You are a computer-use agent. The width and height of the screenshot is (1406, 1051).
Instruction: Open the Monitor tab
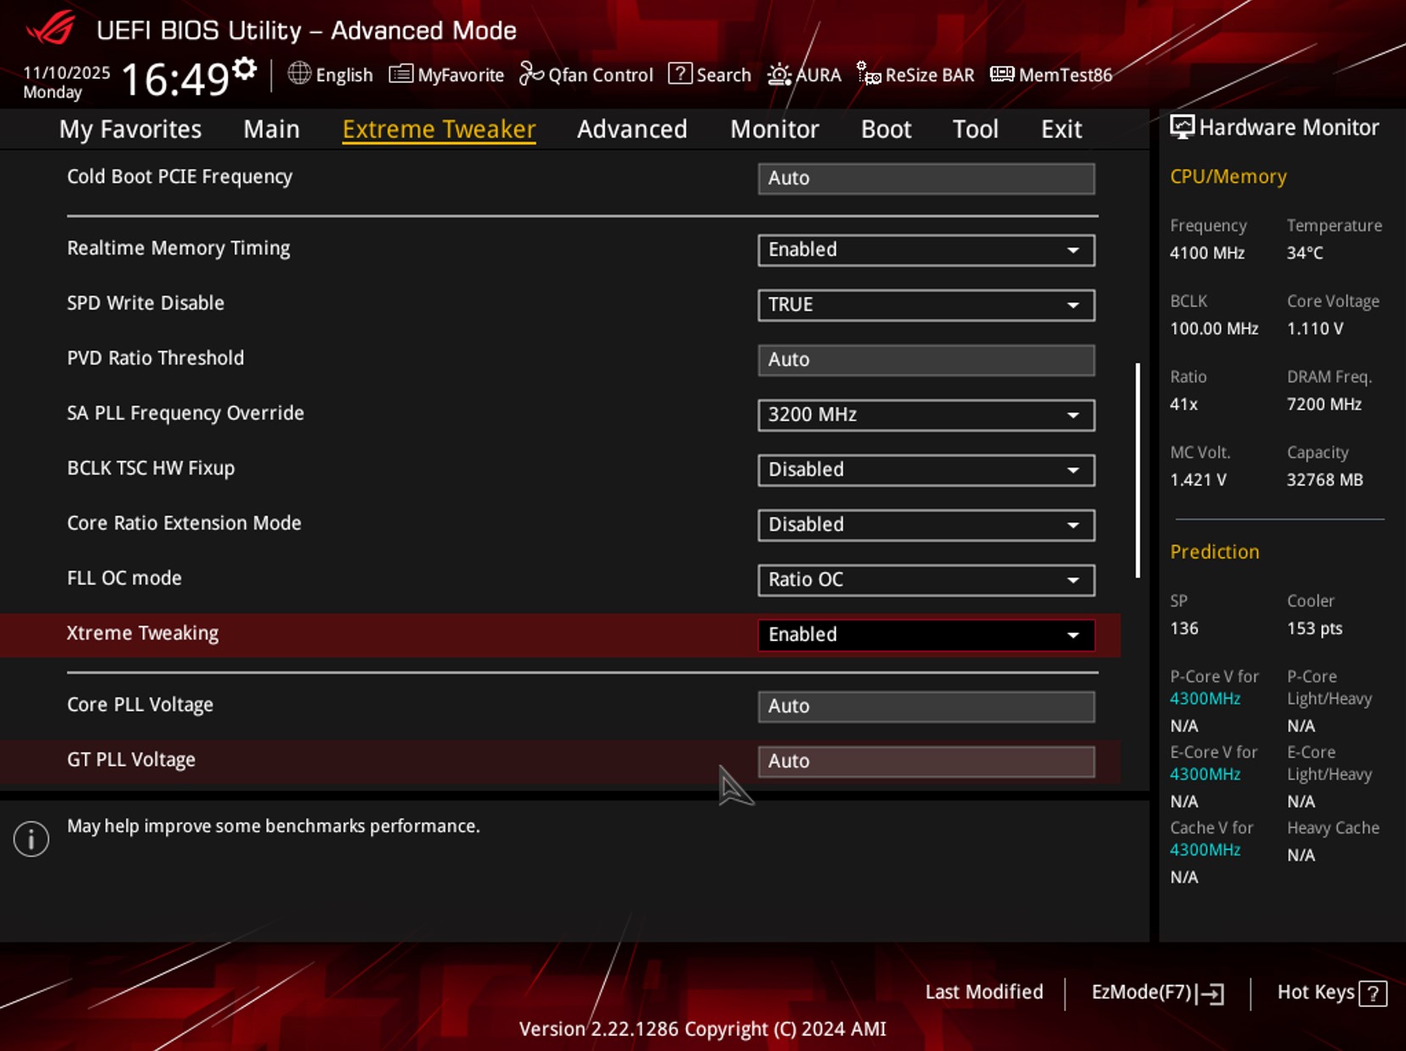coord(774,129)
